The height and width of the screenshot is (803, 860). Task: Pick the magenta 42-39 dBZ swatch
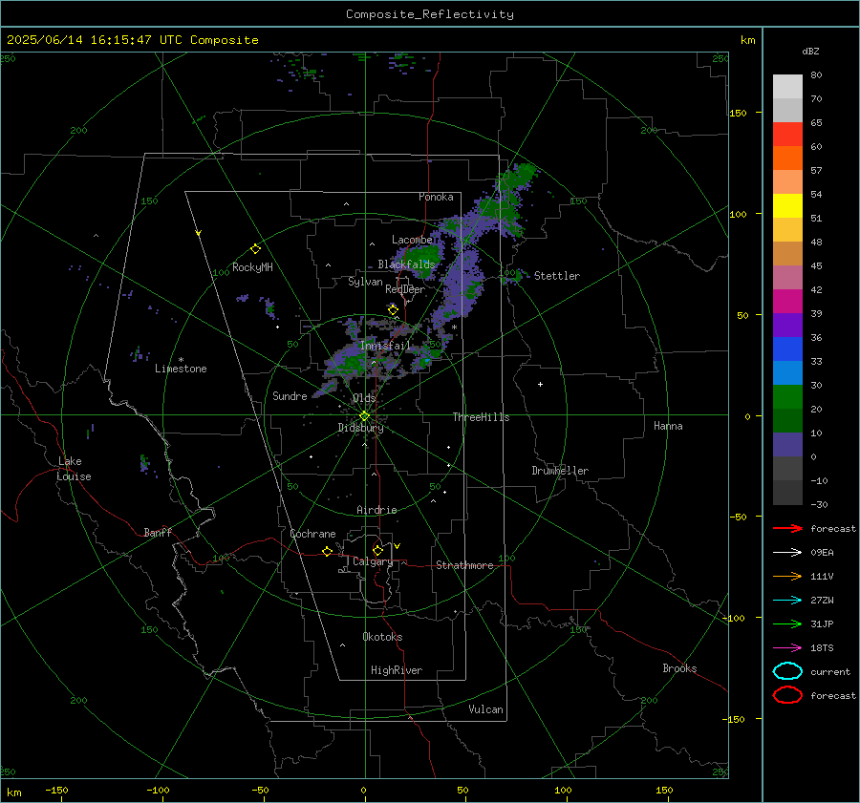pyautogui.click(x=787, y=301)
